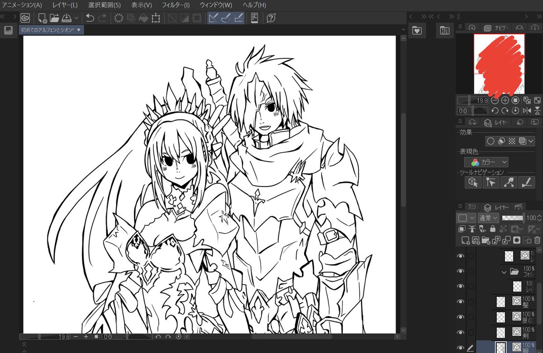The width and height of the screenshot is (543, 353).
Task: Open 選択範囲(S) menu
Action: click(105, 5)
